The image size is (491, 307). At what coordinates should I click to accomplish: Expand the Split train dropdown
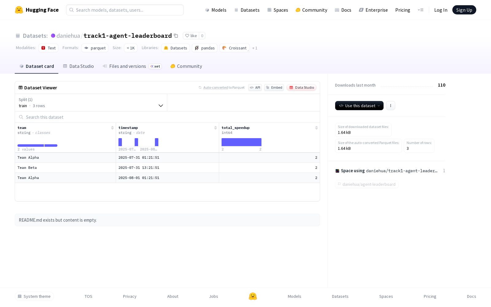[x=91, y=103]
